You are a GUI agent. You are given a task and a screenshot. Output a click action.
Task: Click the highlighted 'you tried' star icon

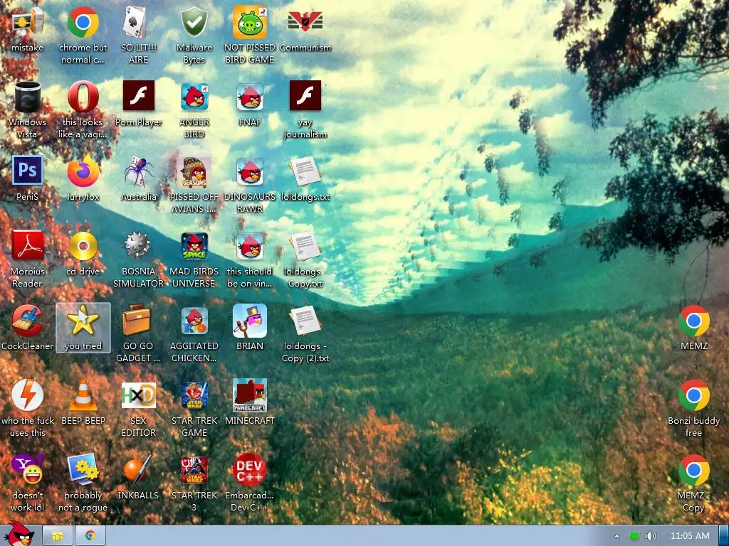(83, 328)
